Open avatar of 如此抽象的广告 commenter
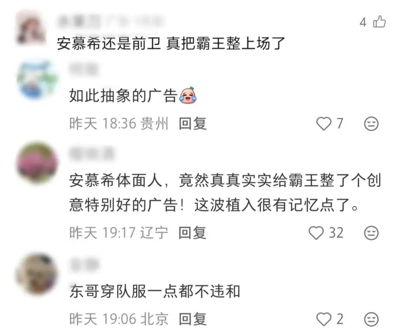Image resolution: width=403 pixels, height=336 pixels. [x=37, y=80]
